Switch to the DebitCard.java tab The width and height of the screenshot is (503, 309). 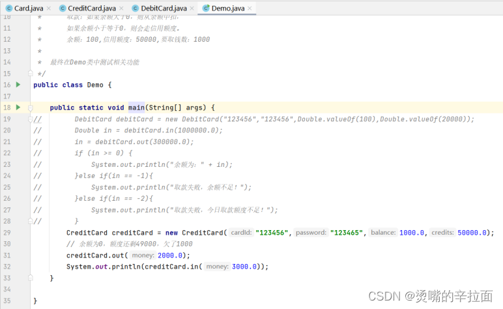[164, 8]
